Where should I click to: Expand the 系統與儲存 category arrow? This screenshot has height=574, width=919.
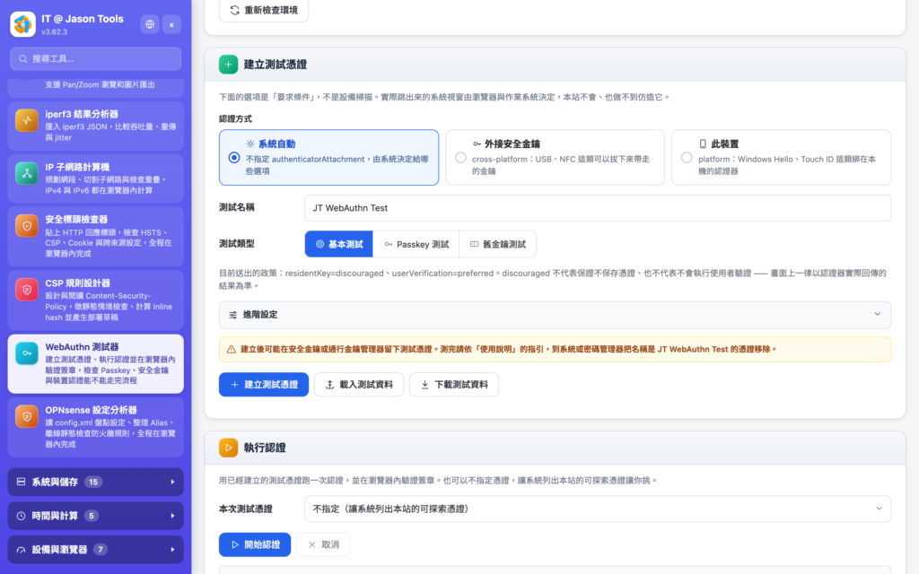pyautogui.click(x=172, y=482)
